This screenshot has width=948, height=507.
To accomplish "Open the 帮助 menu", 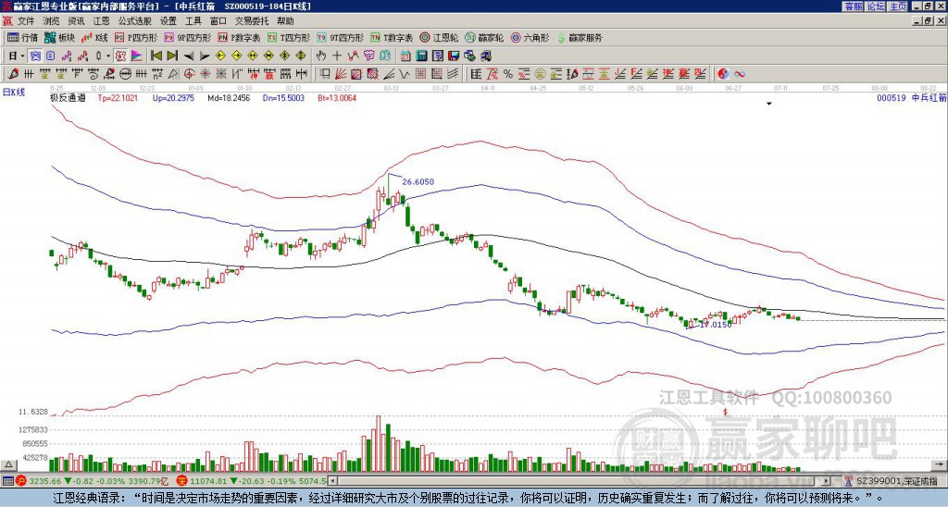I will [x=285, y=21].
